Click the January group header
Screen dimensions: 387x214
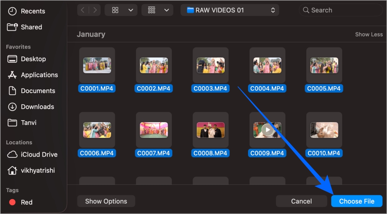pyautogui.click(x=91, y=34)
